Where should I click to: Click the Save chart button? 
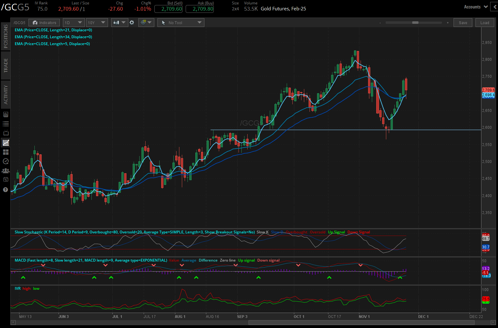tap(463, 23)
